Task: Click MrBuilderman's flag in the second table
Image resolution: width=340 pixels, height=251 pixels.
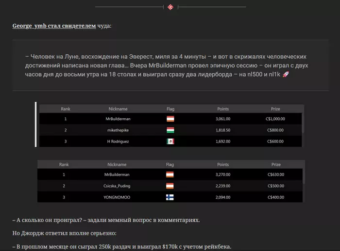Action: point(170,174)
